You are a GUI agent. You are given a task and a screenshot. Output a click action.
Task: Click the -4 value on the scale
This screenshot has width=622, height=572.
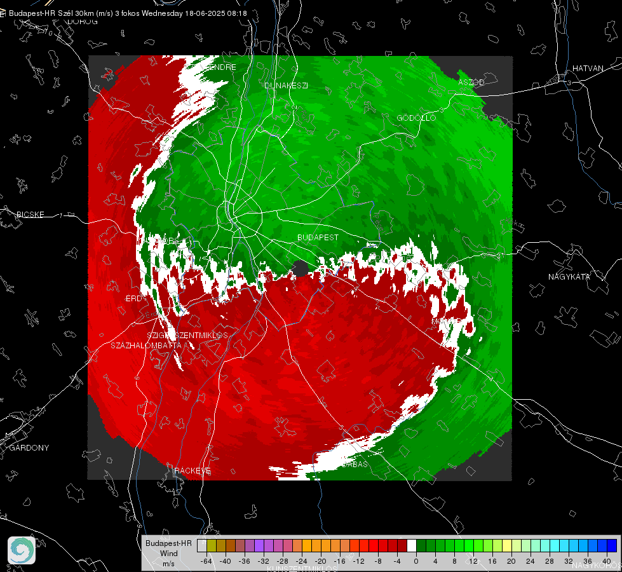pos(397,561)
